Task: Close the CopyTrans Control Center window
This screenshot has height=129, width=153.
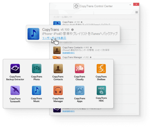Action: pyautogui.click(x=136, y=4)
